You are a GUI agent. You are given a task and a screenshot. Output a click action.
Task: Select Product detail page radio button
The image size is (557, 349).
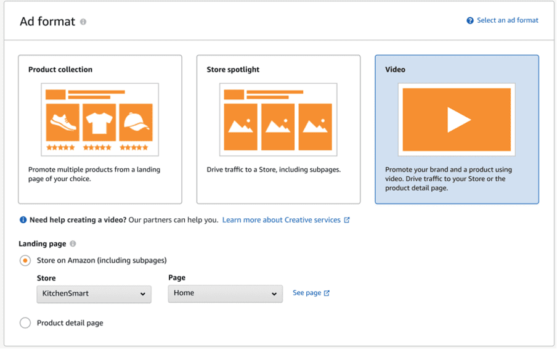(x=25, y=323)
